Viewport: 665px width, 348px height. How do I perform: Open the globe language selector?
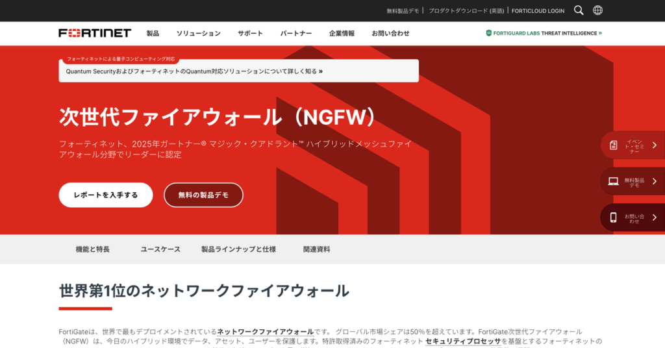597,10
